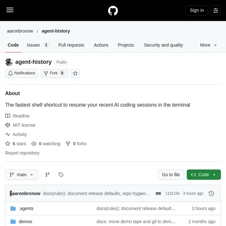The image size is (226, 226).
Task: Open Security and quality tab
Action: [x=163, y=45]
